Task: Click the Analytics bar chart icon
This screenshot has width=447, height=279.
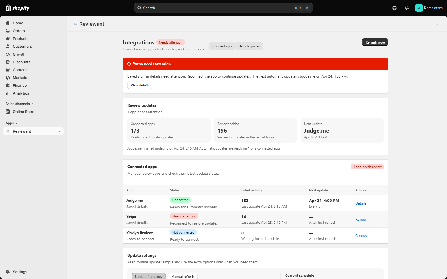Action: click(x=8, y=93)
